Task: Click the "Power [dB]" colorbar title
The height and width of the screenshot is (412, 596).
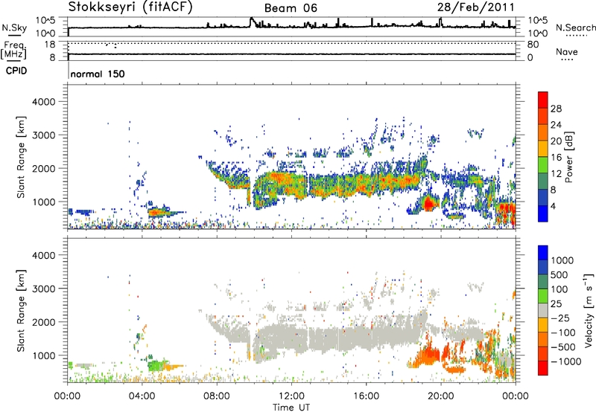Action: pos(569,157)
